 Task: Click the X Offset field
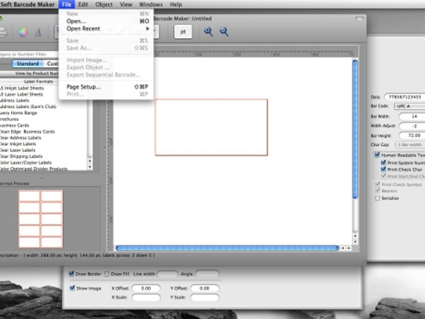146,288
